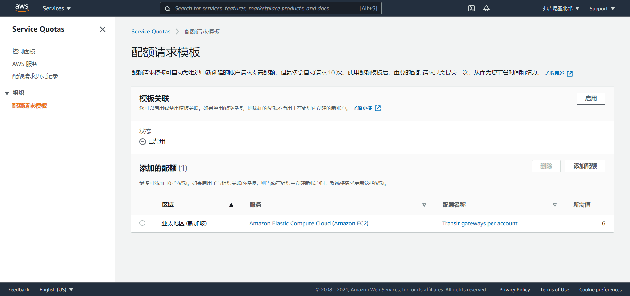This screenshot has height=296, width=630.
Task: Sort table by 服务 column arrow
Action: [424, 205]
